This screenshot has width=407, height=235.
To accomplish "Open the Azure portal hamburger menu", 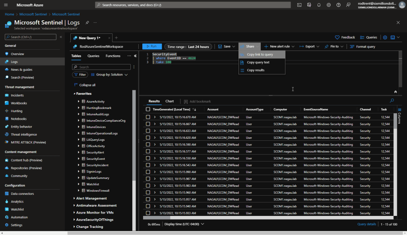I will click(6, 5).
